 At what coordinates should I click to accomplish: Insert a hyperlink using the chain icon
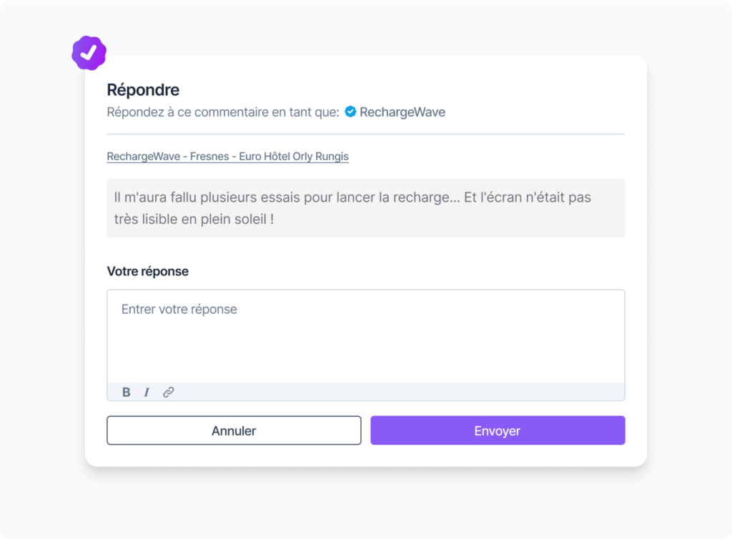tap(169, 392)
